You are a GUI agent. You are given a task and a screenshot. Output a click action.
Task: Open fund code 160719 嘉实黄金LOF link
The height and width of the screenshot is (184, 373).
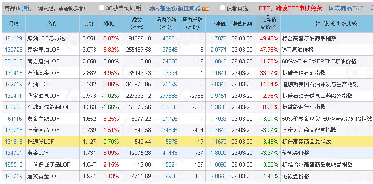point(13,176)
